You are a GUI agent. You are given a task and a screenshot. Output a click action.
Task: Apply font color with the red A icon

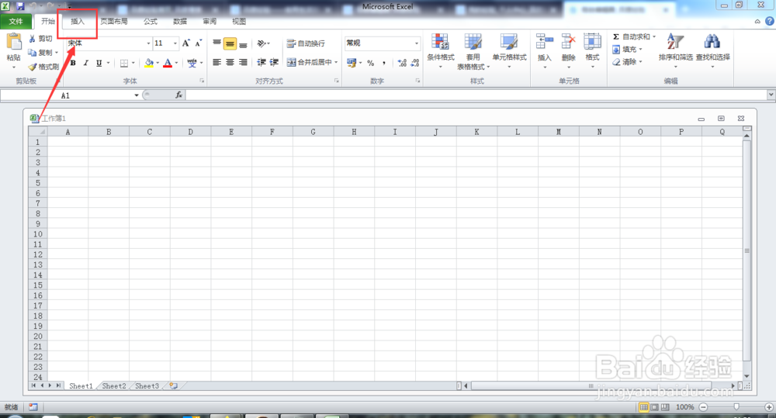[168, 63]
